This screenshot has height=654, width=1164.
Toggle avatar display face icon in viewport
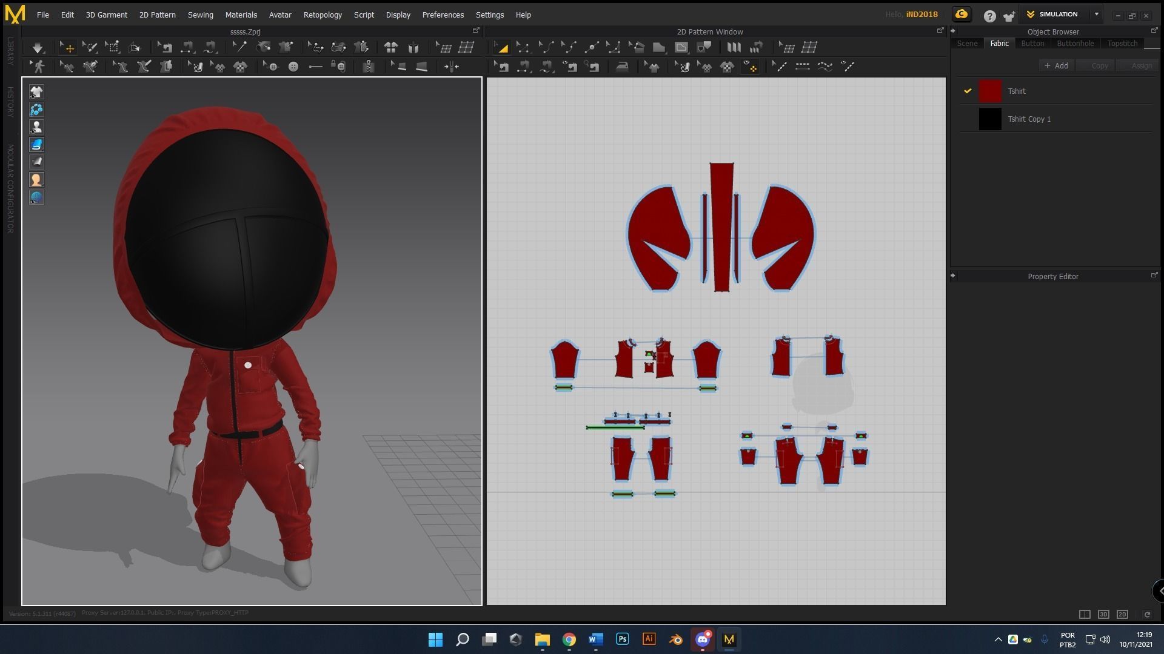(36, 180)
